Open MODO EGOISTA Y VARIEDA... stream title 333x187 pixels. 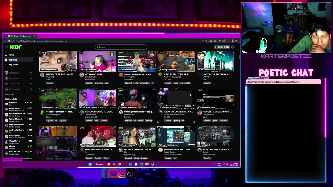tap(217, 150)
